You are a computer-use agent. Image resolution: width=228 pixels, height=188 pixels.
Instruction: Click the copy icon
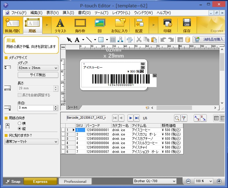(x=146, y=39)
